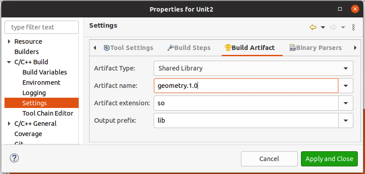365x174 pixels.
Task: Click the back navigation arrow icon
Action: coord(313,27)
